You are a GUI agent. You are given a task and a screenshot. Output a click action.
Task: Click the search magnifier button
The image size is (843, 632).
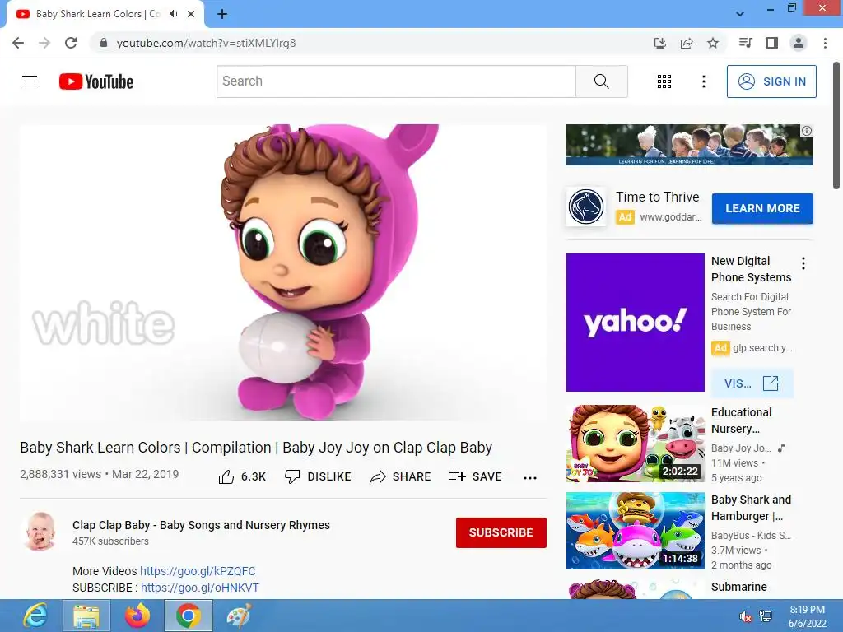pyautogui.click(x=602, y=81)
